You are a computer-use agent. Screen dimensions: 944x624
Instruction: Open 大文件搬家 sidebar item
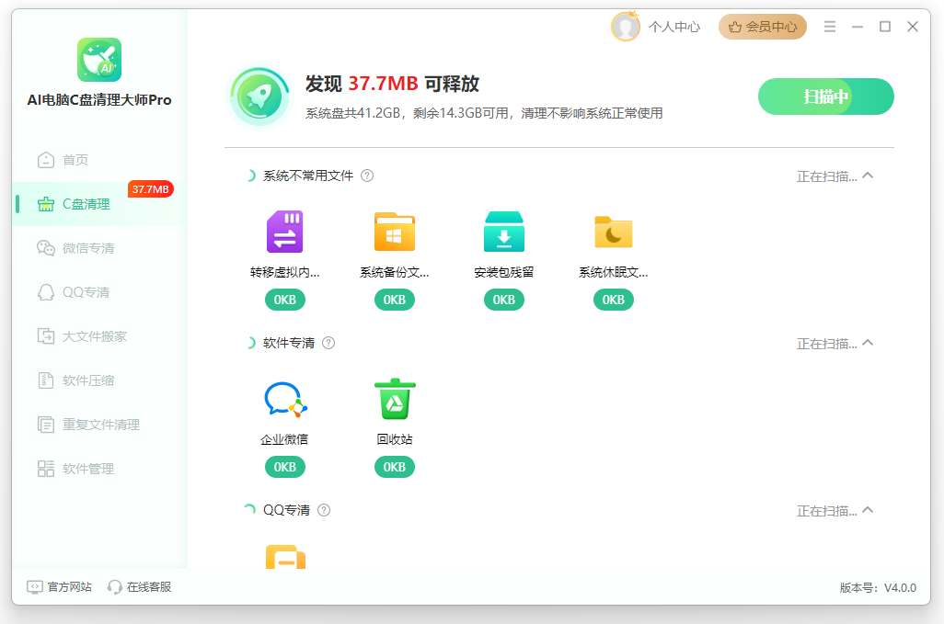[x=94, y=336]
